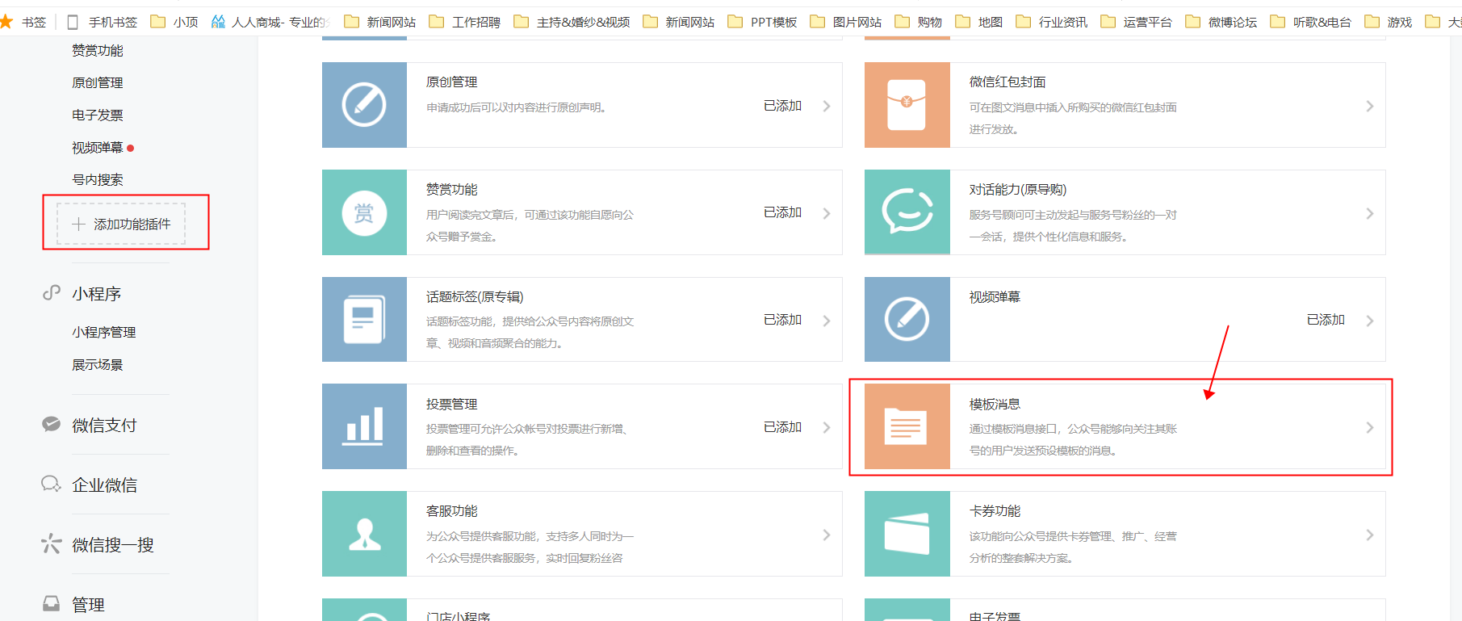The height and width of the screenshot is (621, 1462).
Task: Open the 卡券功能 plugin title
Action: point(995,511)
